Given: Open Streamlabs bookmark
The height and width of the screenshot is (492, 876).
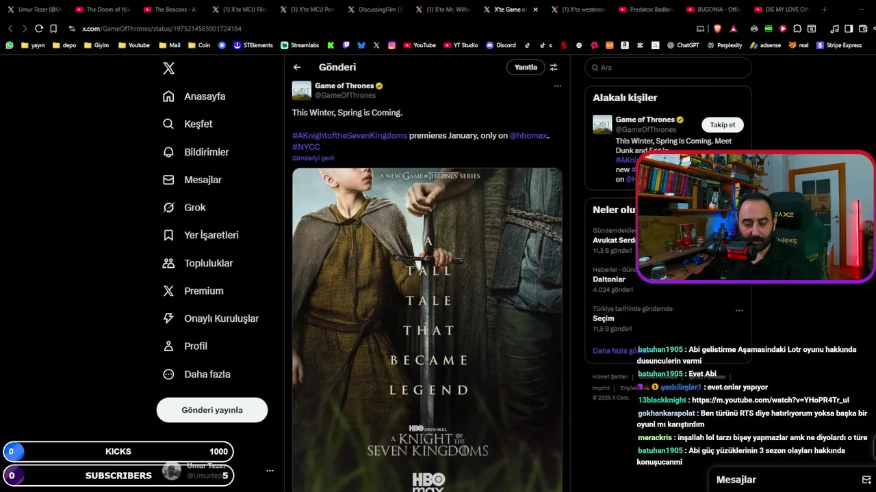Looking at the screenshot, I should click(300, 45).
